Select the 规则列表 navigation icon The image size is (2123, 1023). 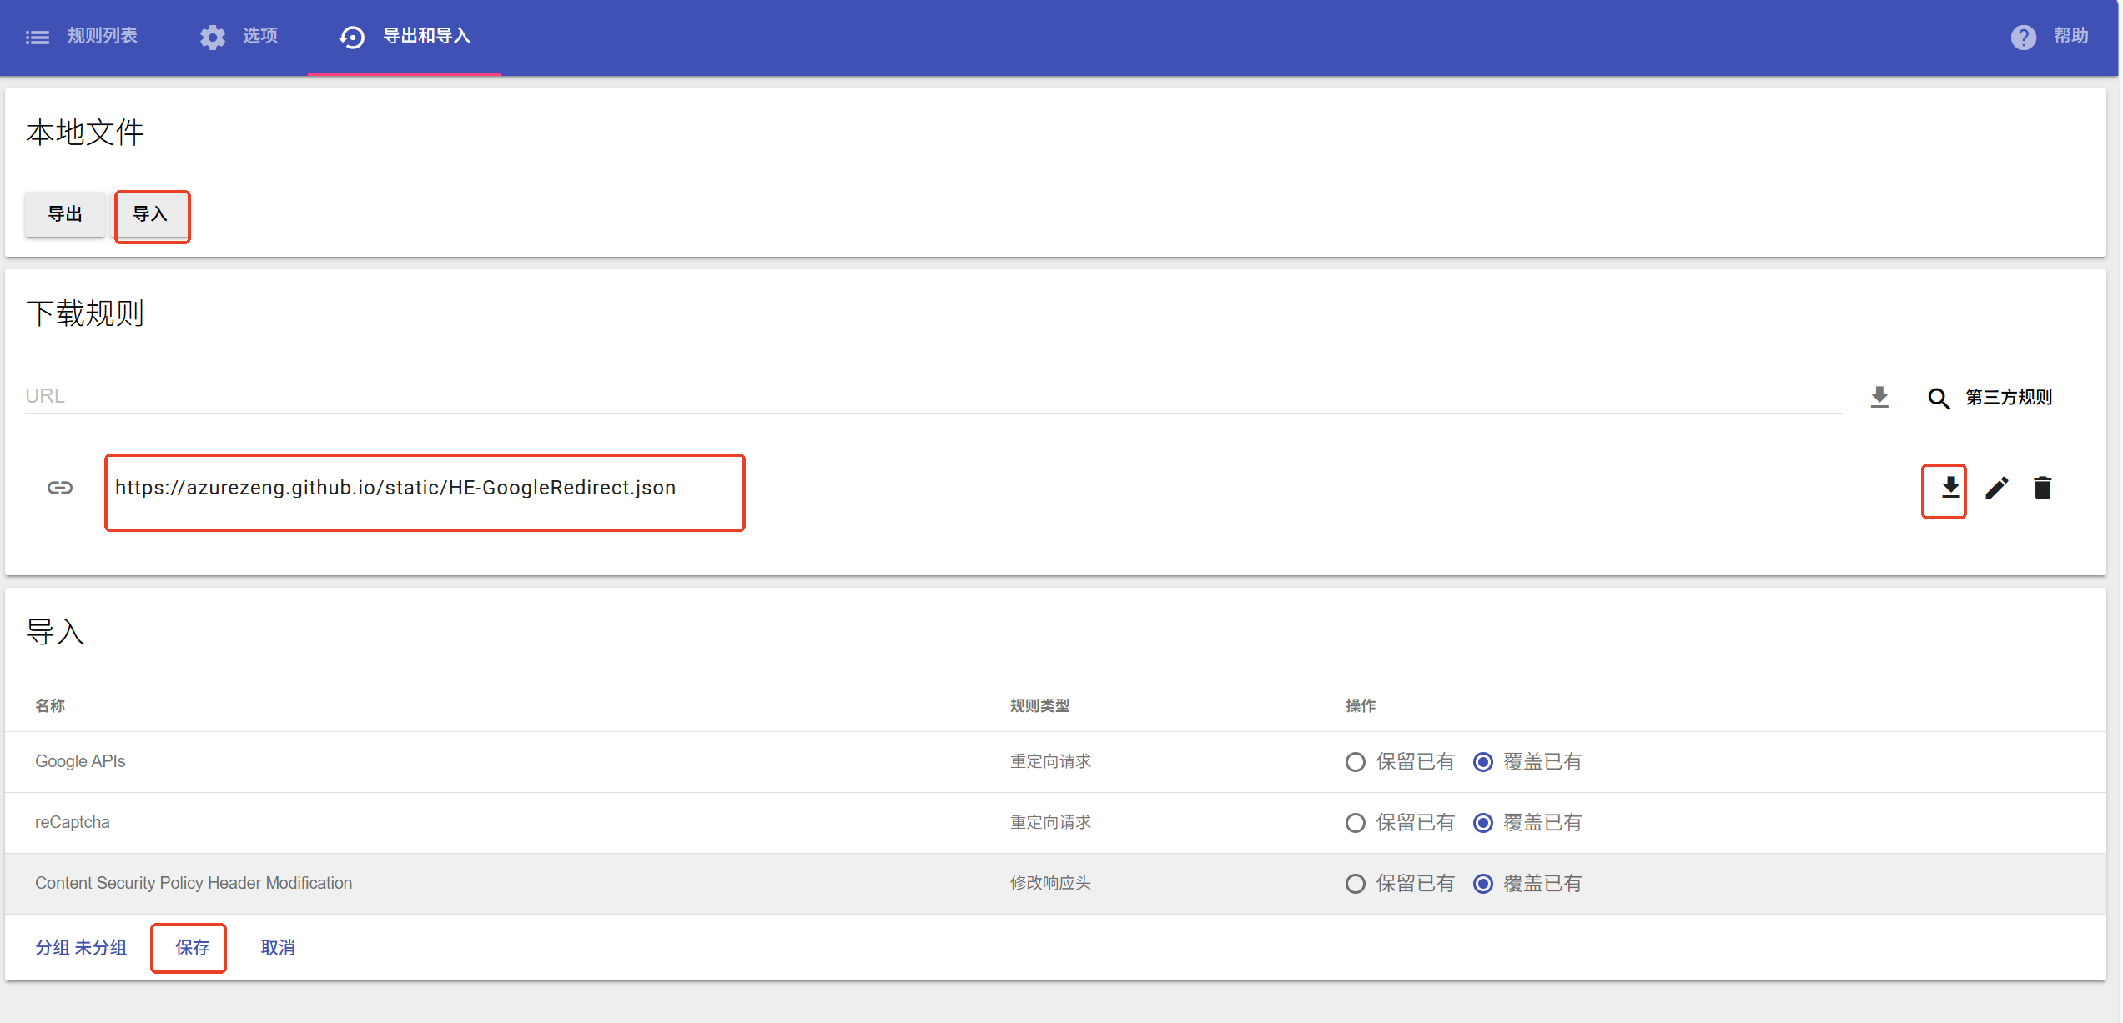tap(38, 37)
